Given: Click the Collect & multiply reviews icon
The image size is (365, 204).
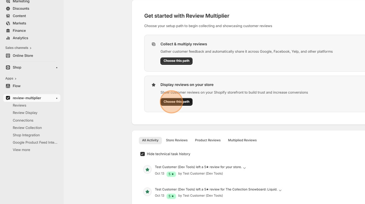Looking at the screenshot, I should click(153, 44).
